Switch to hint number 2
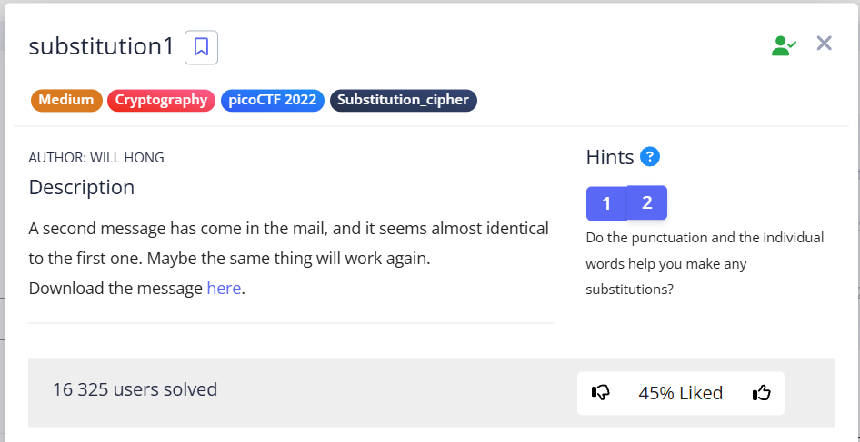Viewport: 860px width, 442px height. click(647, 202)
